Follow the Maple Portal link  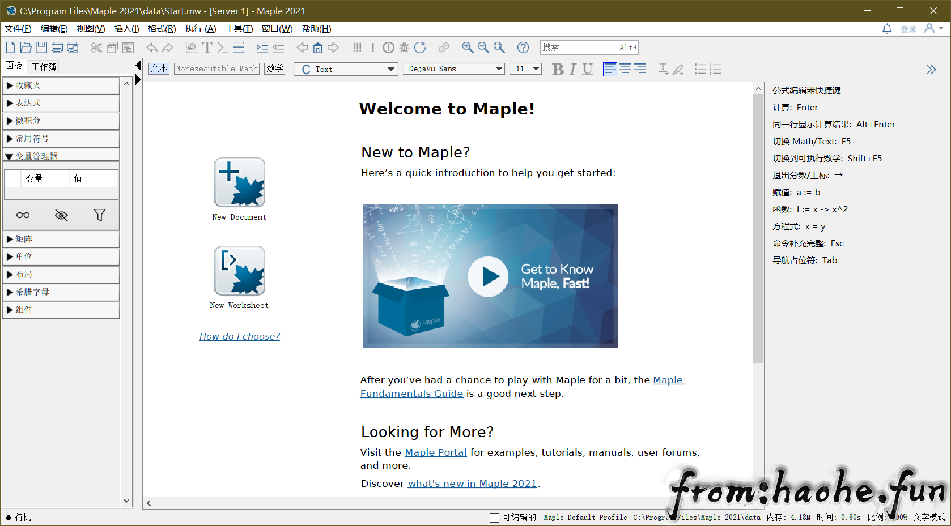[436, 452]
